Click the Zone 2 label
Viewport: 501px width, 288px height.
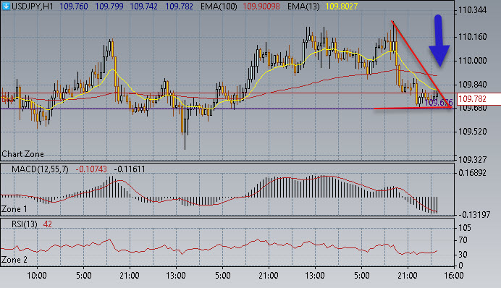point(14,260)
